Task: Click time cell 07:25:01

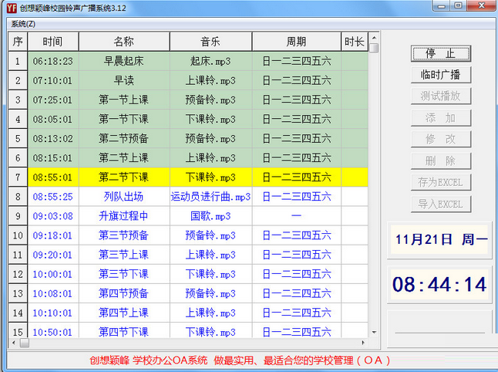Action: [53, 100]
